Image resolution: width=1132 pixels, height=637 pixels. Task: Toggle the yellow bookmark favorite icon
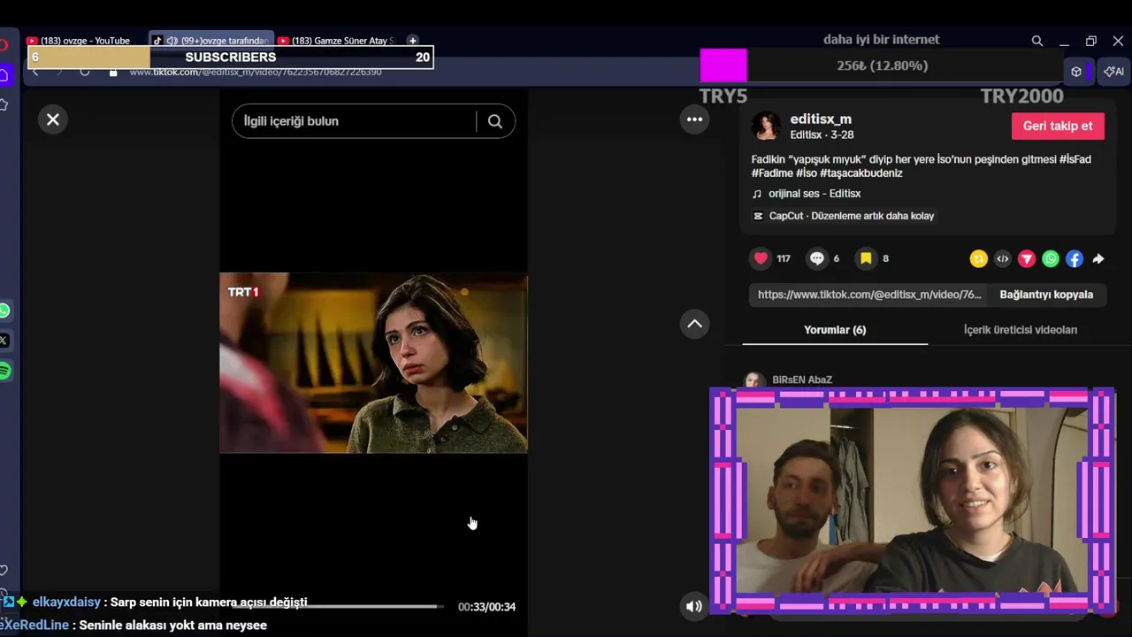point(866,258)
